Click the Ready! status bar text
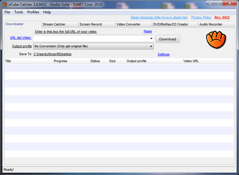The height and width of the screenshot is (175, 239). pyautogui.click(x=9, y=170)
